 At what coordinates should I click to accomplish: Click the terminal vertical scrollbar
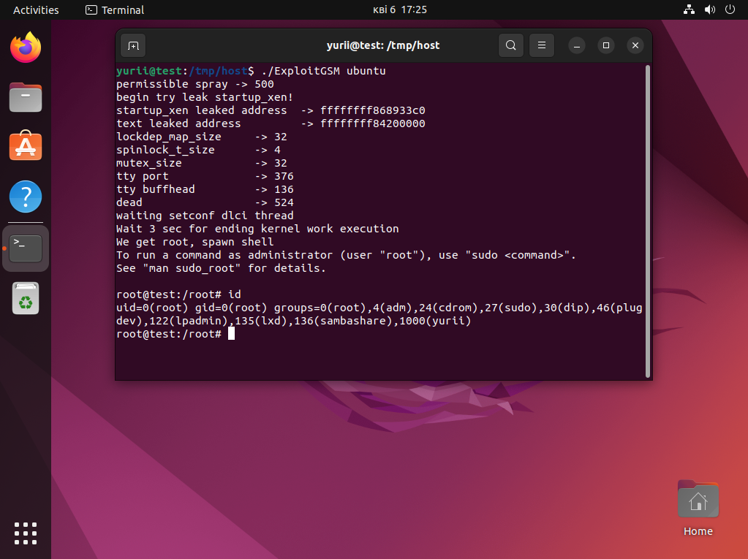[x=647, y=221]
